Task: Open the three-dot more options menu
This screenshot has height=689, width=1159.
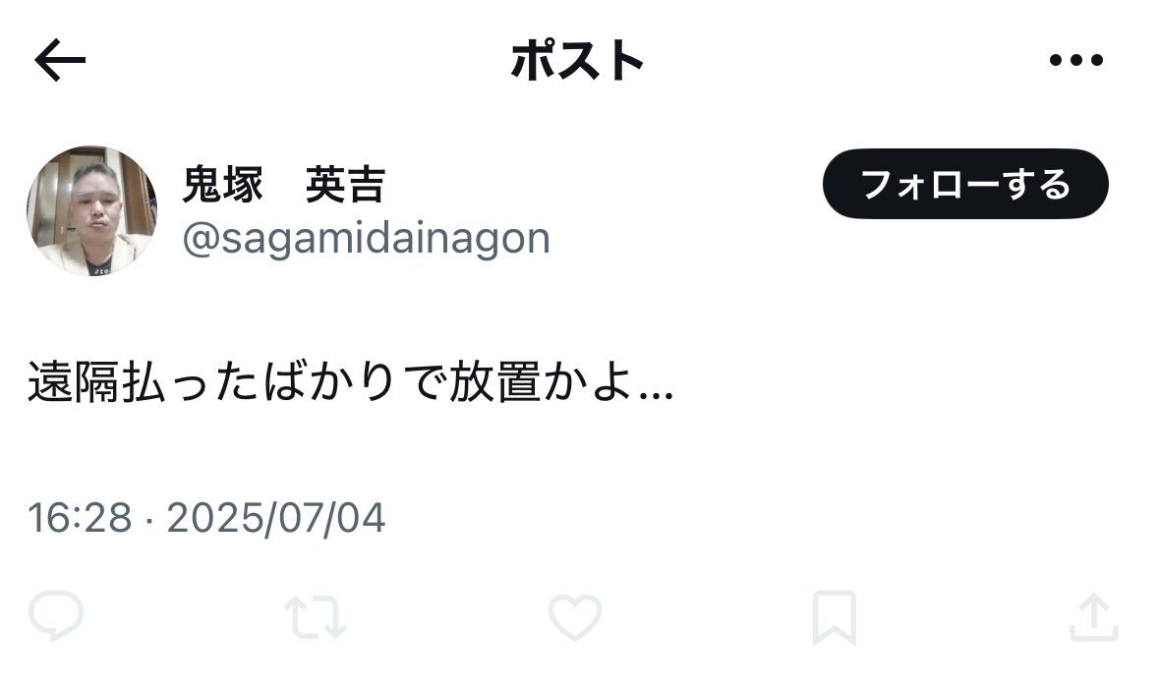Action: point(1075,60)
